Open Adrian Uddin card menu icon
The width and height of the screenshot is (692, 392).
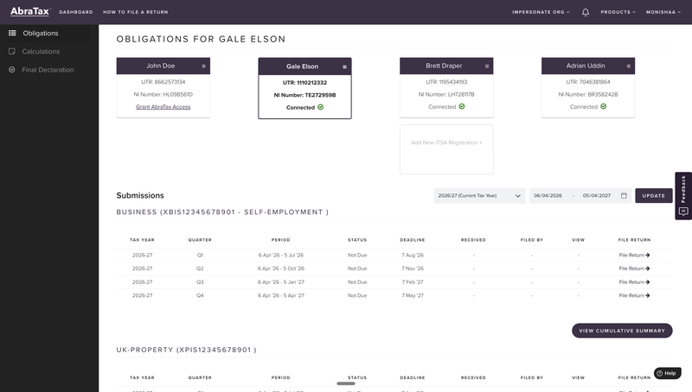click(629, 66)
